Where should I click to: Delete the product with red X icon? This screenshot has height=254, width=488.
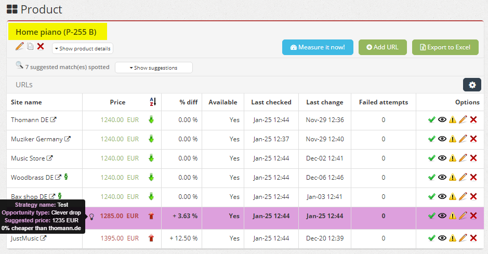41,47
